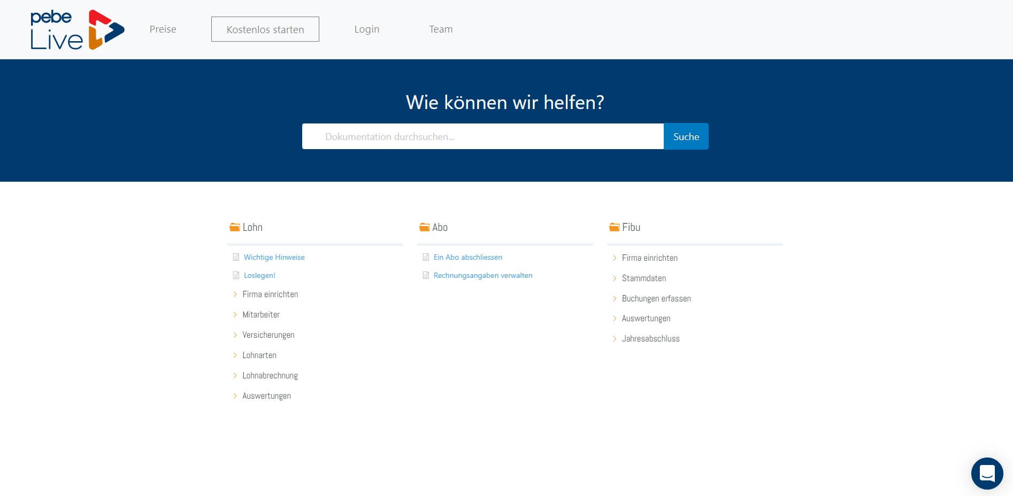Viewport: 1013px width, 496px height.
Task: Expand Auswertungen under Fibu
Action: pos(646,319)
